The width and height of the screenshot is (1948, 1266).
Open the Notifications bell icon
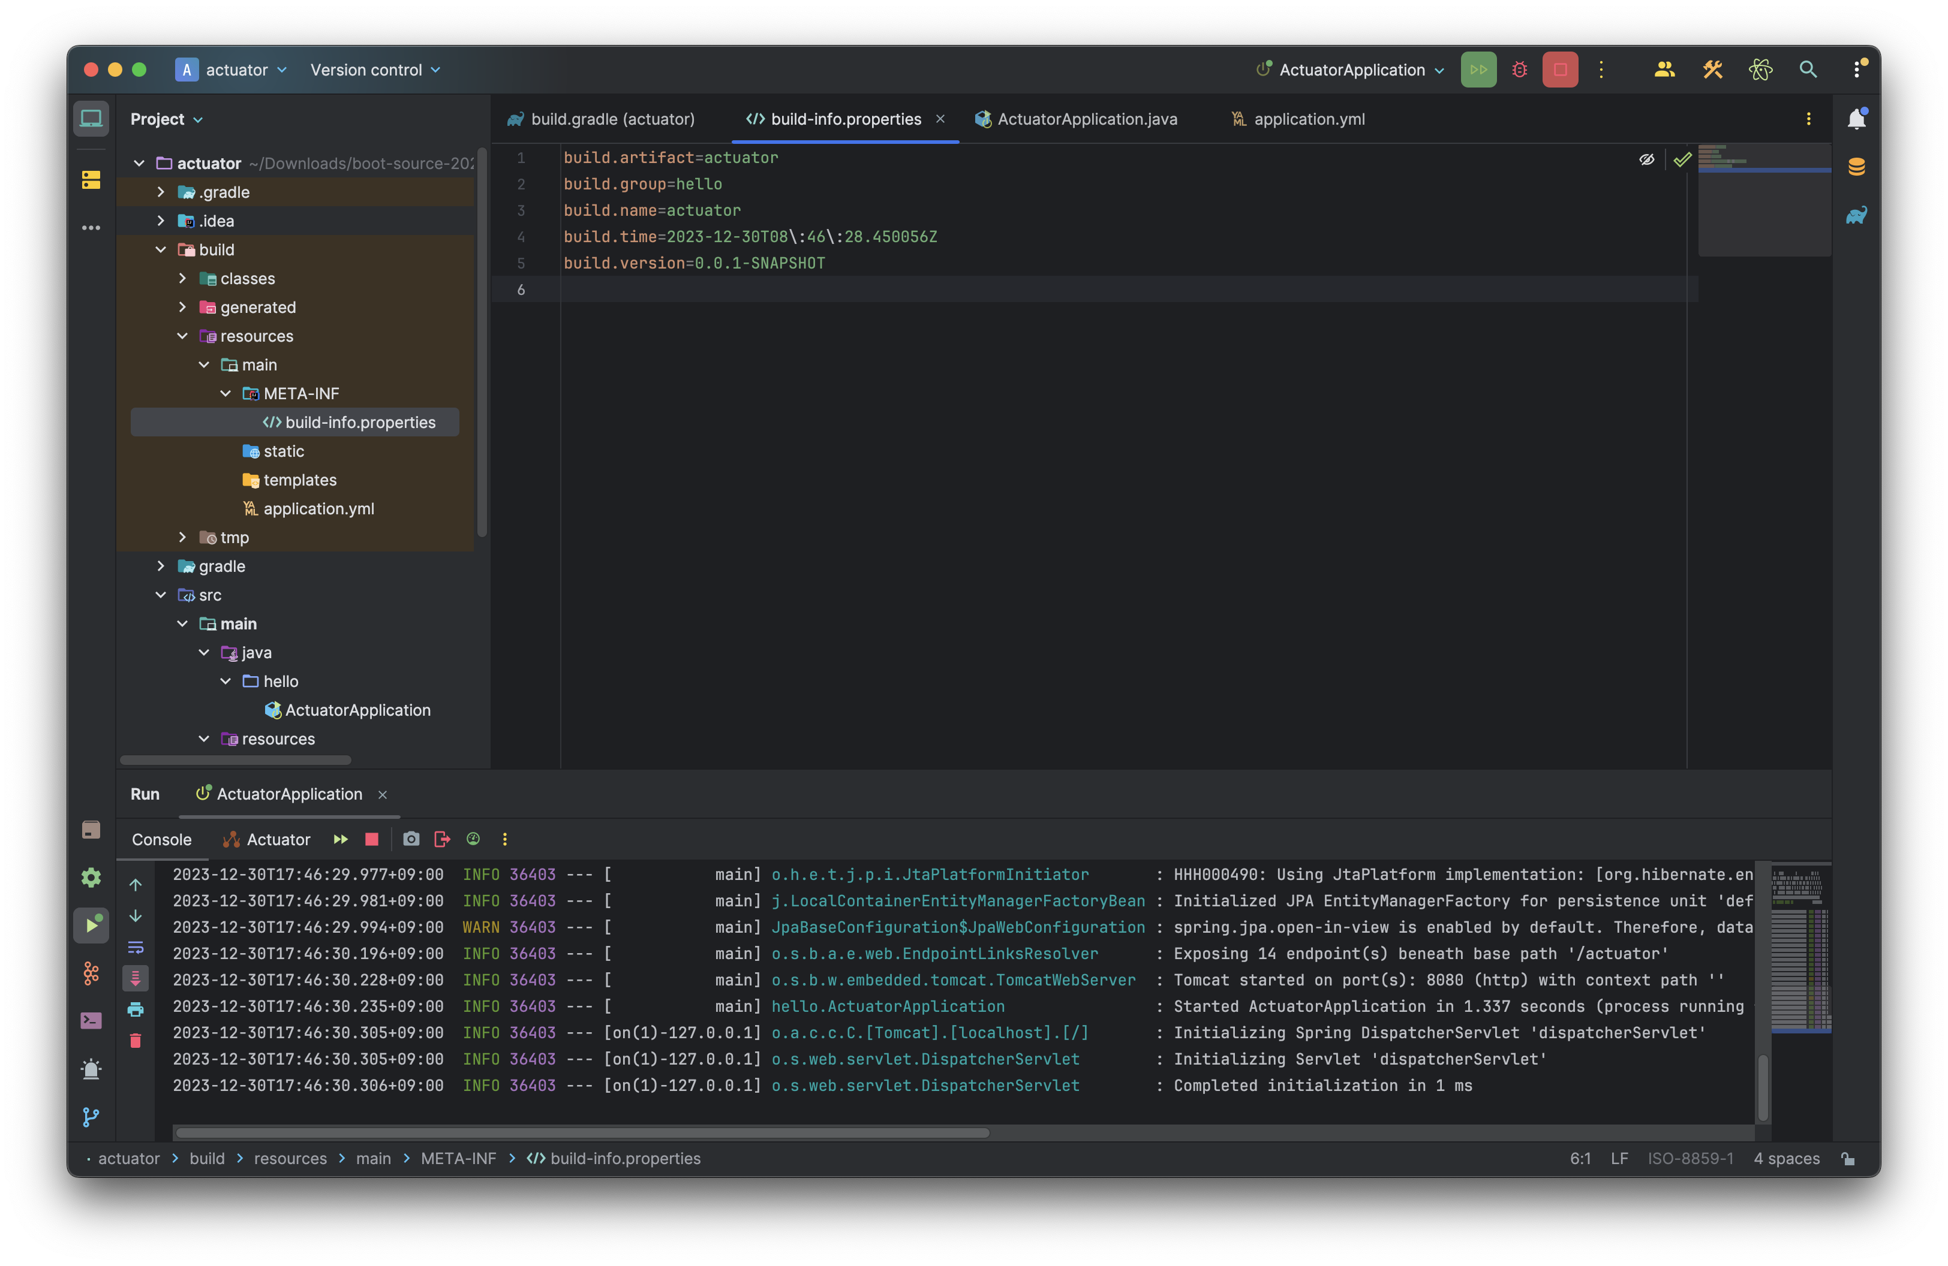point(1856,119)
